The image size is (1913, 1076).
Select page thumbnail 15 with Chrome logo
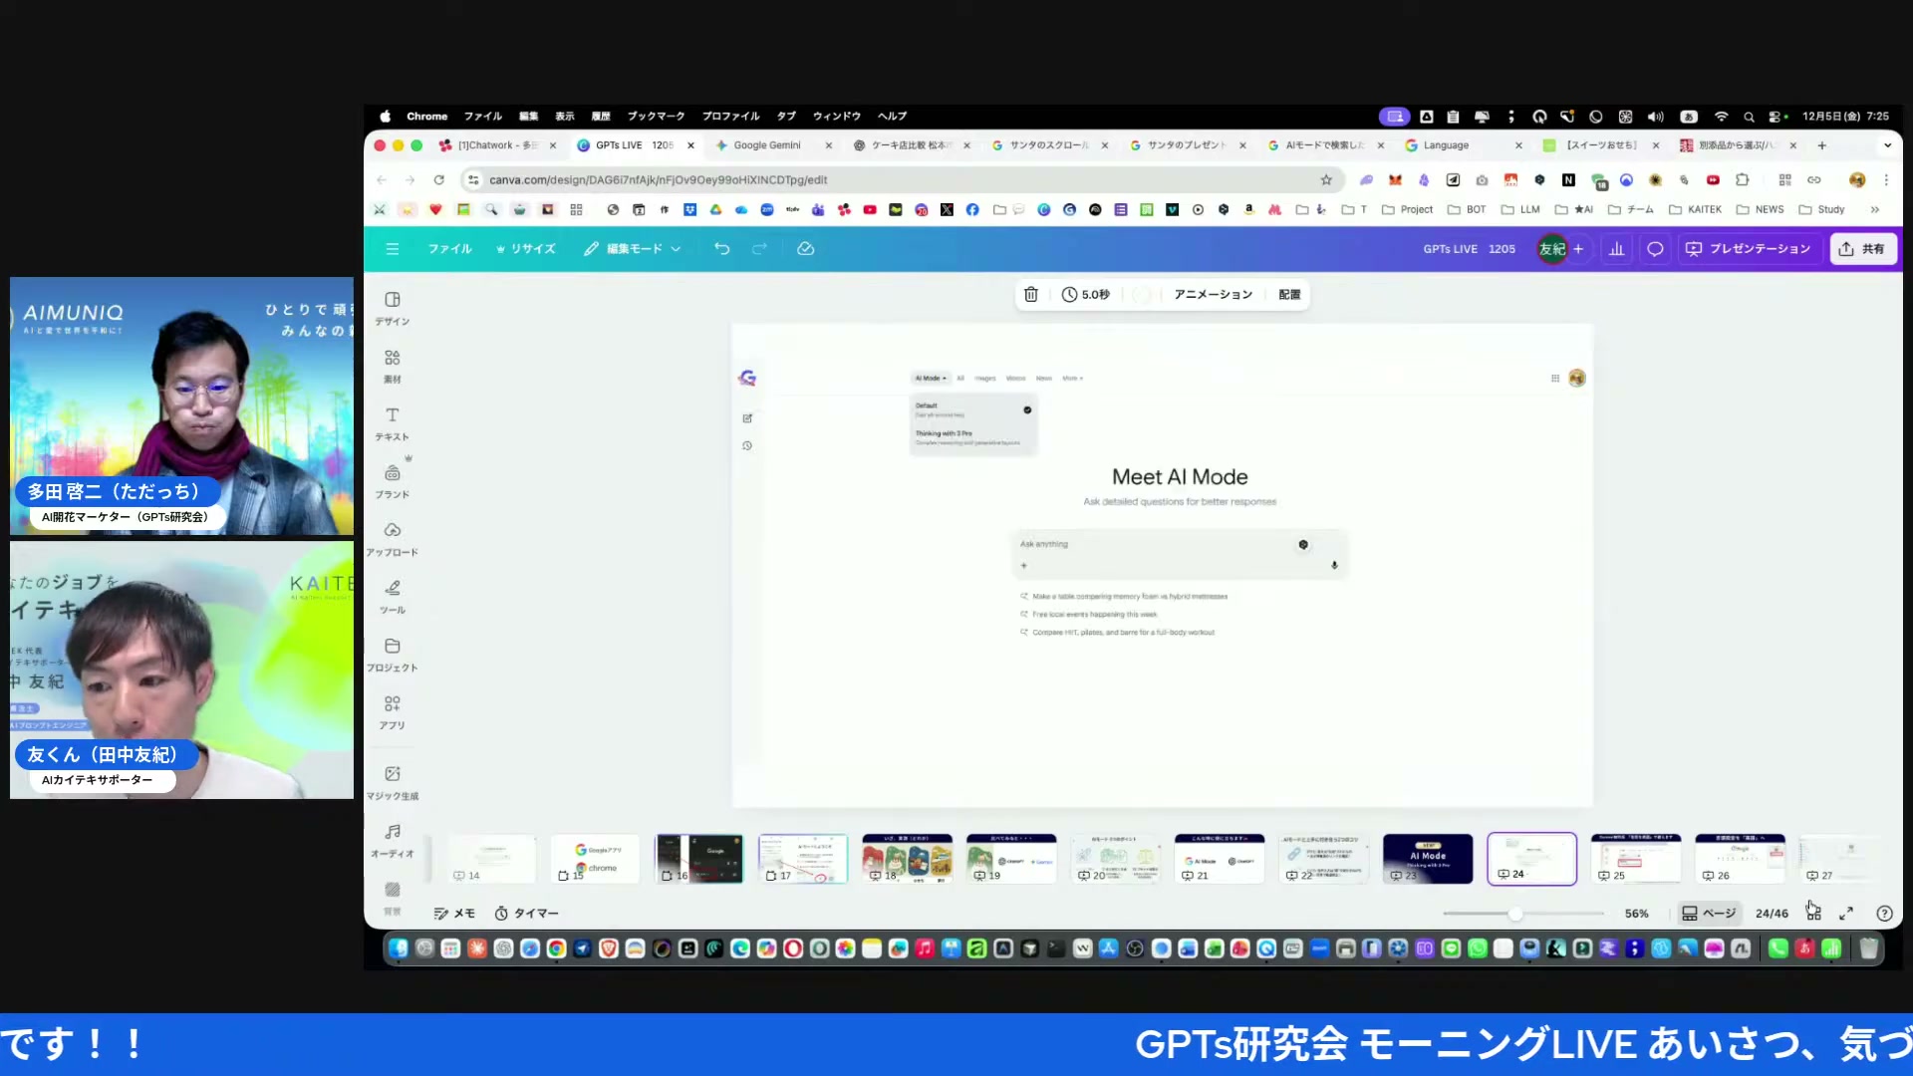click(x=595, y=859)
